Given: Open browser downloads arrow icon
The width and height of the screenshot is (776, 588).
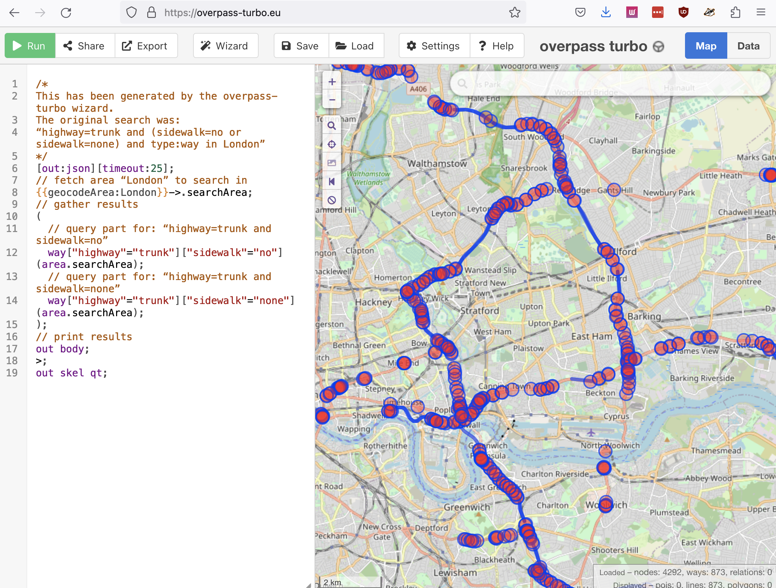Looking at the screenshot, I should coord(606,13).
